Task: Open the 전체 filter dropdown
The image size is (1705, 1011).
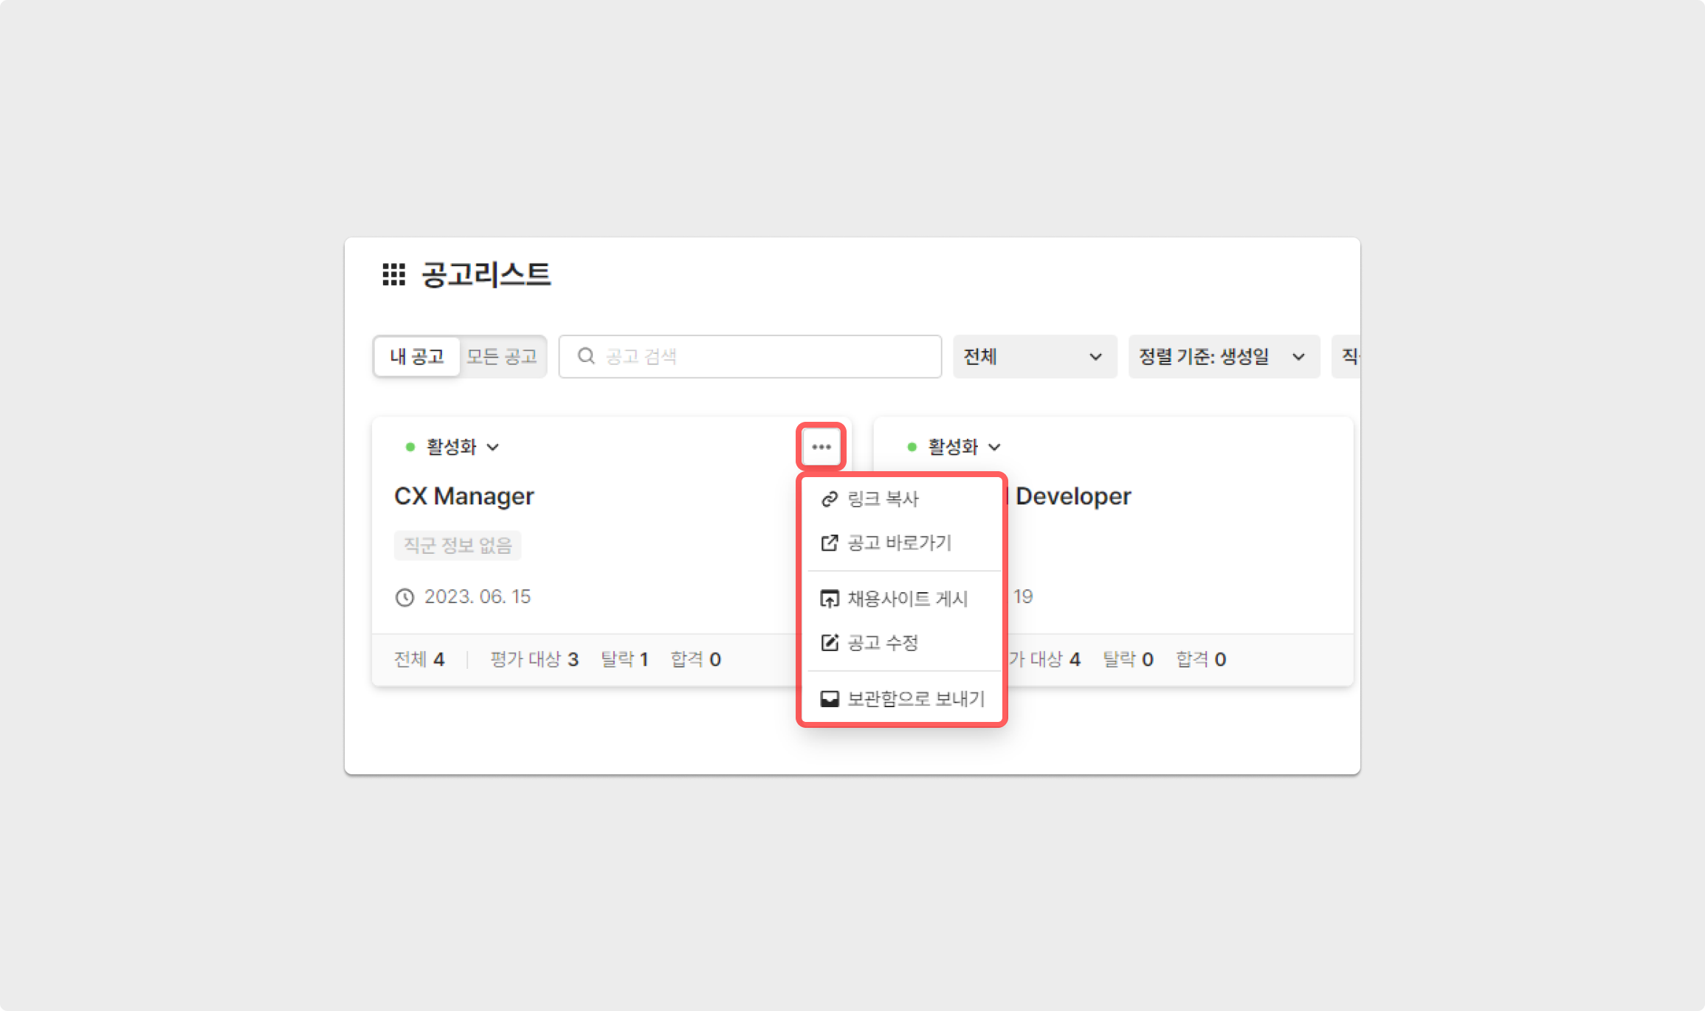Action: pos(1033,357)
